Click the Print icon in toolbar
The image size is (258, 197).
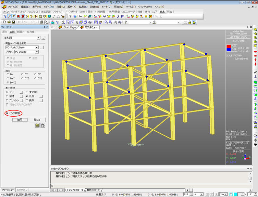(41, 22)
